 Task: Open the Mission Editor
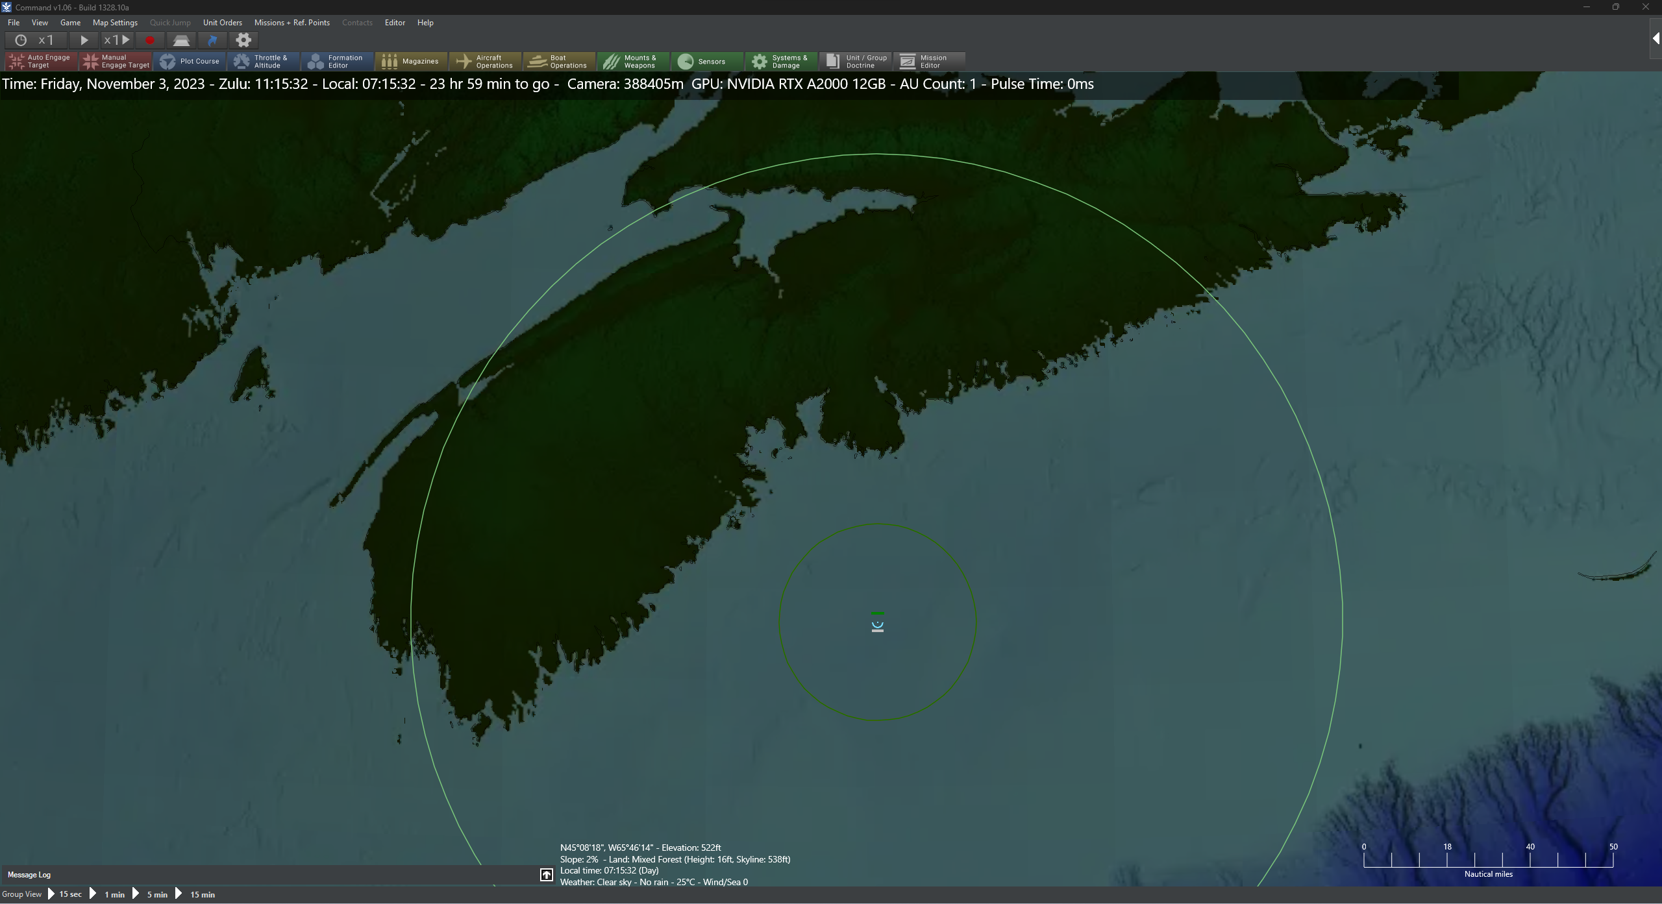pyautogui.click(x=930, y=61)
